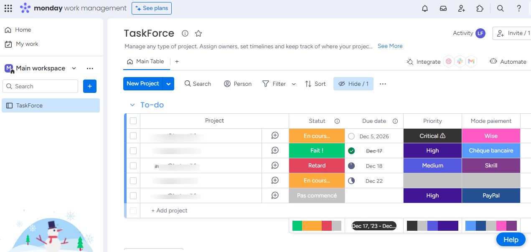This screenshot has height=252, width=531.
Task: Show board info icon next to TaskForce
Action: 185,33
